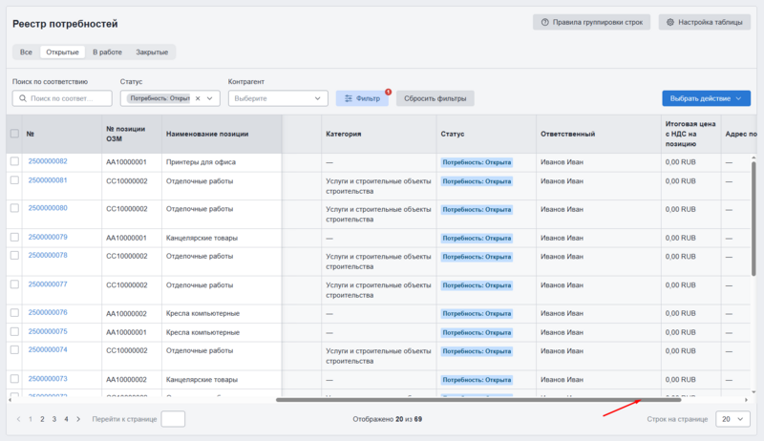Expand the 'Статус' dropdown
The width and height of the screenshot is (764, 441).
211,98
